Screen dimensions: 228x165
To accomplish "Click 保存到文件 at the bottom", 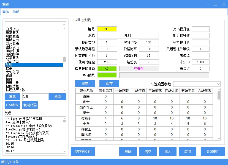I will (83, 152).
